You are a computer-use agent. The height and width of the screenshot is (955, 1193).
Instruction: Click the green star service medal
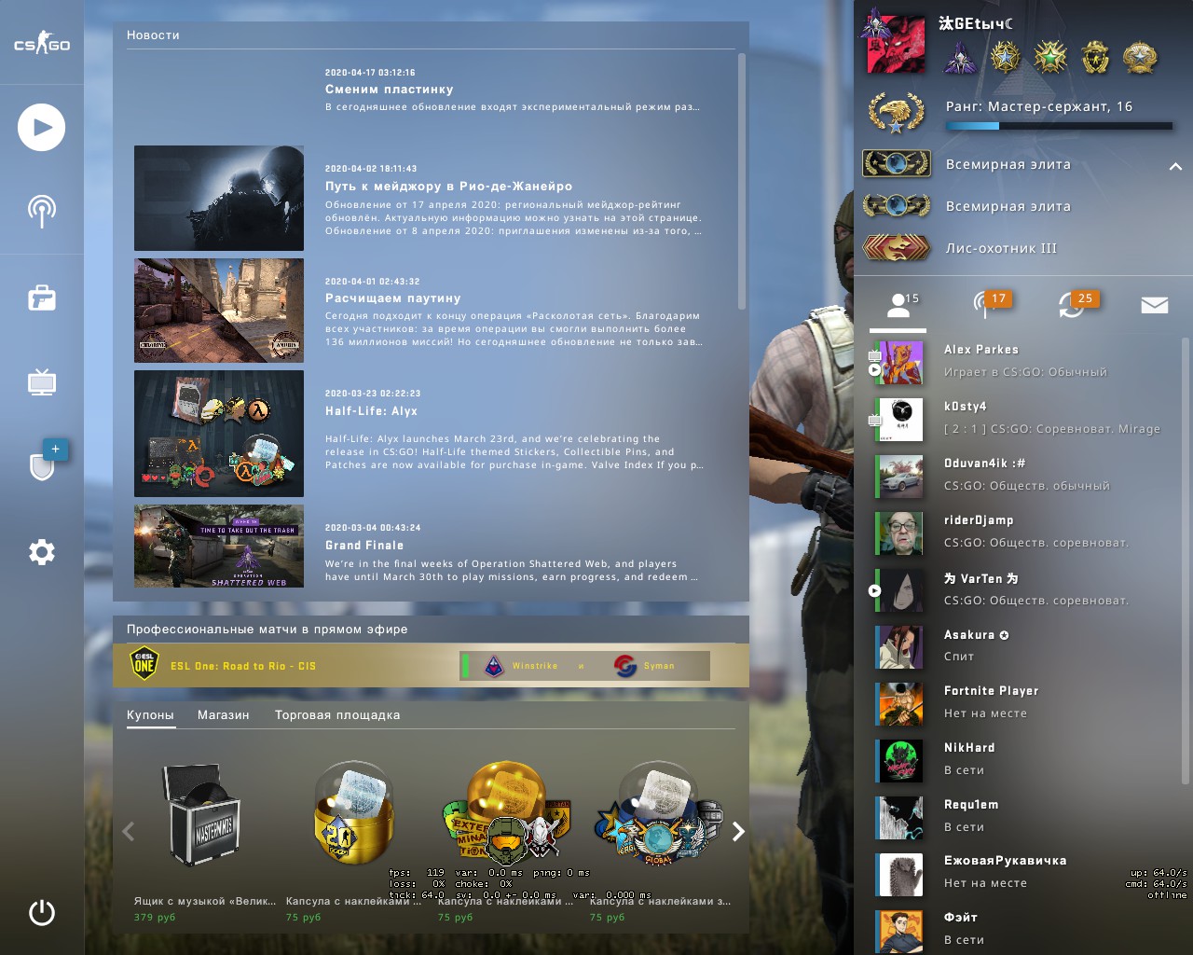coord(1050,58)
